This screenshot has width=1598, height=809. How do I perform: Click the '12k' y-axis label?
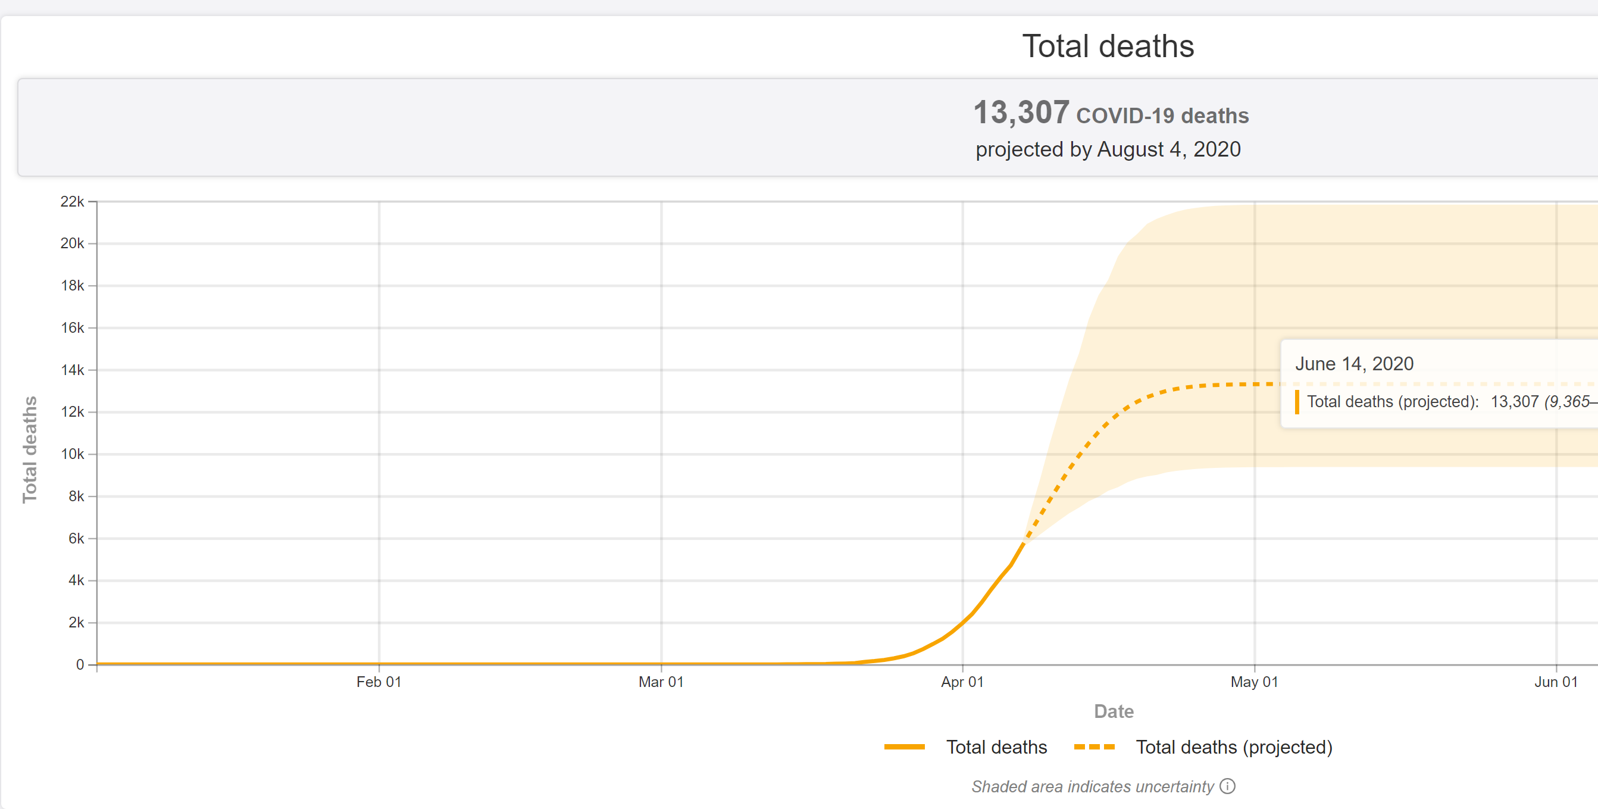point(72,412)
